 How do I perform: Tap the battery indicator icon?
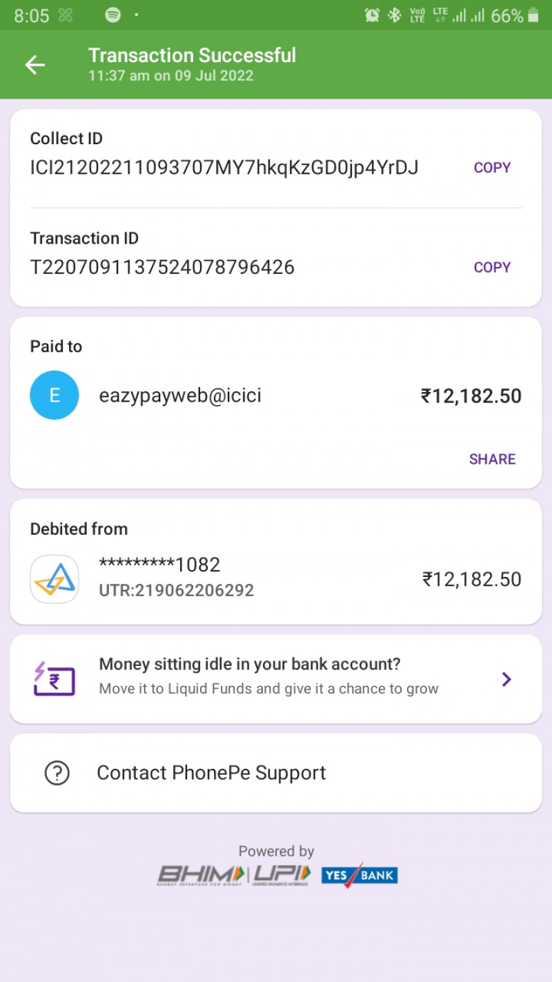click(533, 15)
